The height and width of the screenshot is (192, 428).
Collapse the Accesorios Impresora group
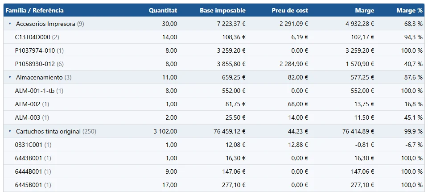coord(10,24)
